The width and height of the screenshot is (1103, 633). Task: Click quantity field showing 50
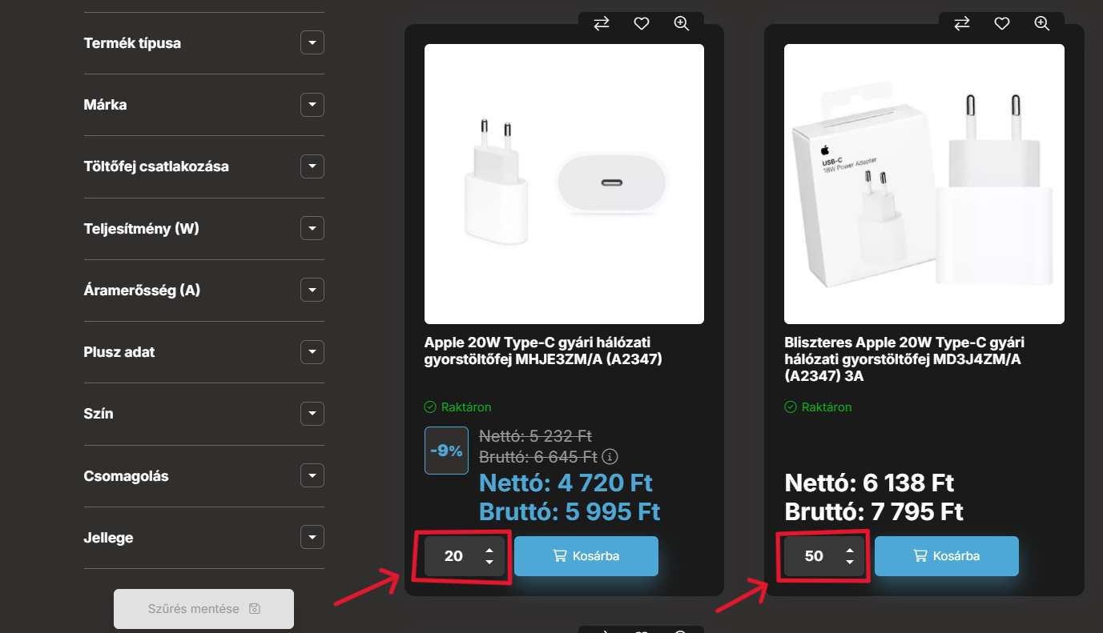[814, 556]
